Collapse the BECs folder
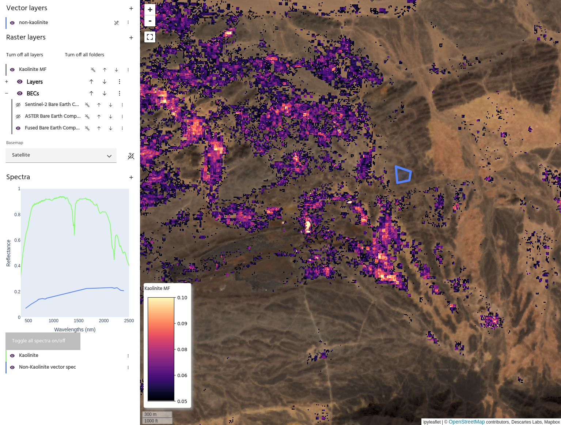Image resolution: width=561 pixels, height=425 pixels. pyautogui.click(x=7, y=93)
